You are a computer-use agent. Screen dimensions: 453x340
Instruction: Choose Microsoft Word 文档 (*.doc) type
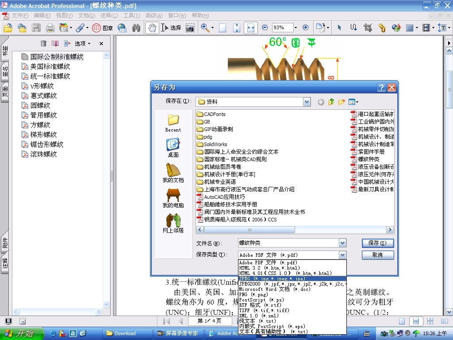292,289
